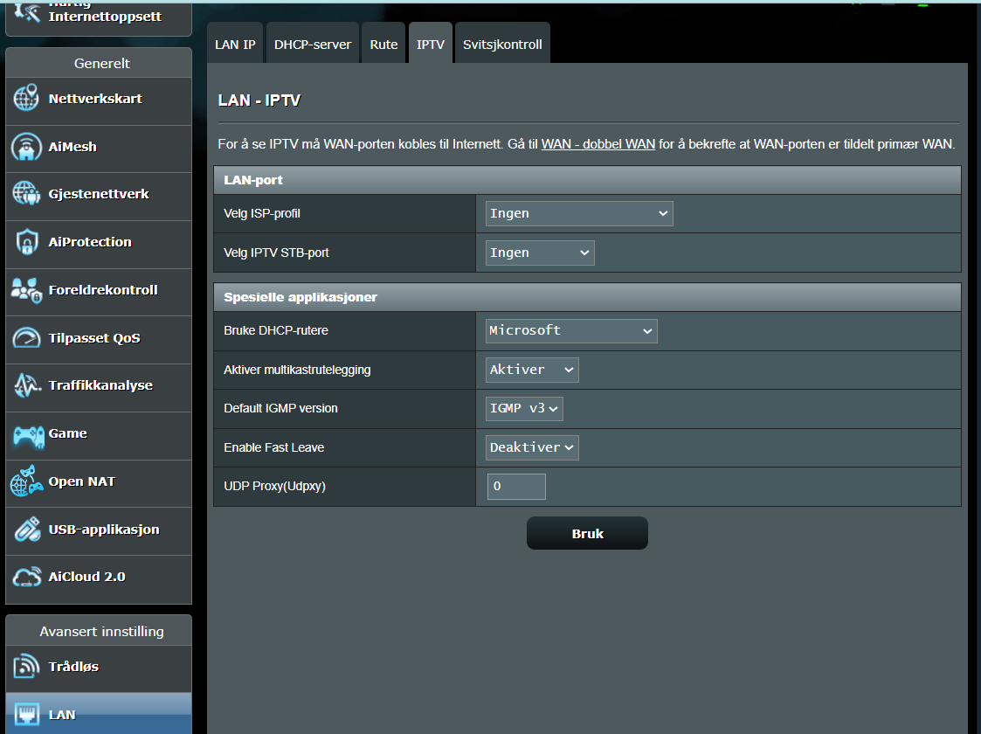The height and width of the screenshot is (734, 981).
Task: Go to AiMesh menu label
Action: point(73,147)
